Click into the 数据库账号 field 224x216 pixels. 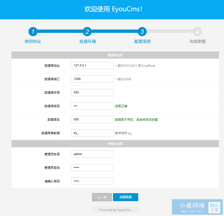click(x=92, y=92)
